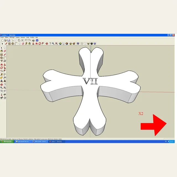The width and height of the screenshot is (177, 177).
Task: Click the Delete X icon
Action: point(22,40)
